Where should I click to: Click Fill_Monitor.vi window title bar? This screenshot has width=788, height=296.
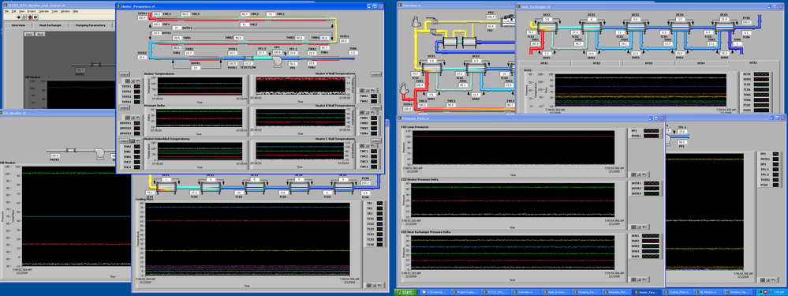pos(65,113)
